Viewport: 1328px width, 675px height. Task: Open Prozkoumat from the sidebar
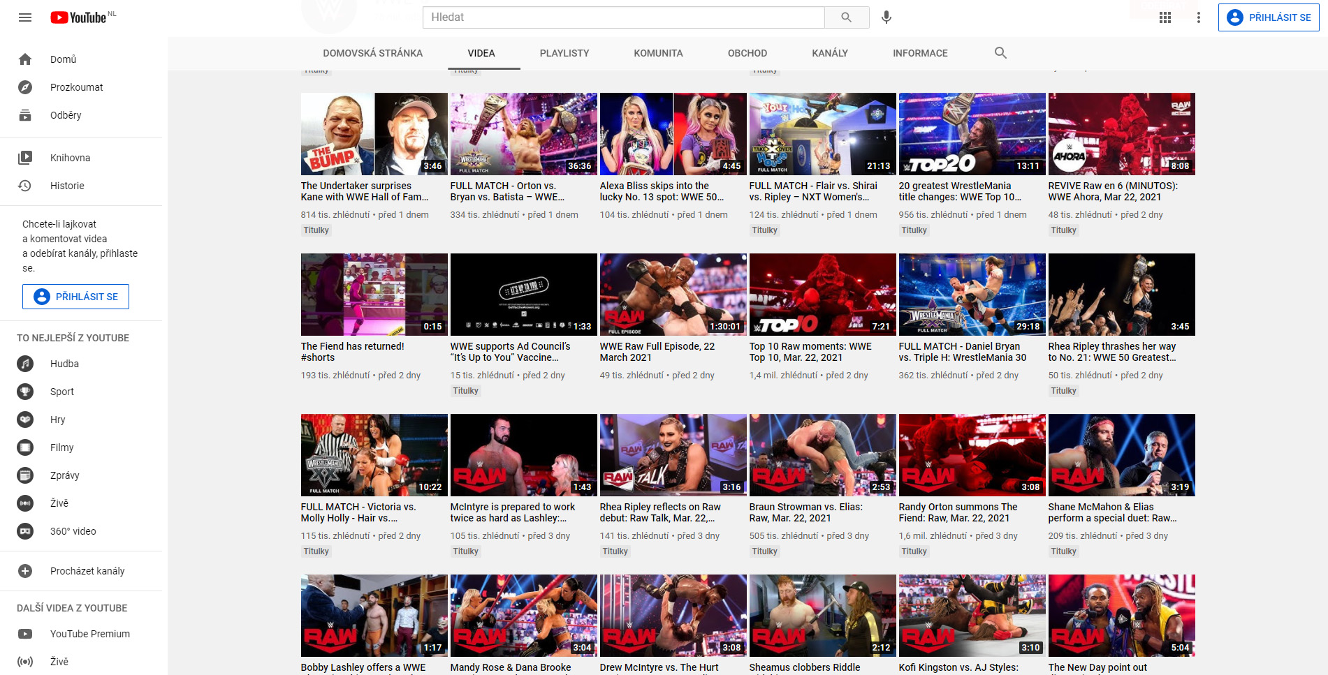point(76,87)
